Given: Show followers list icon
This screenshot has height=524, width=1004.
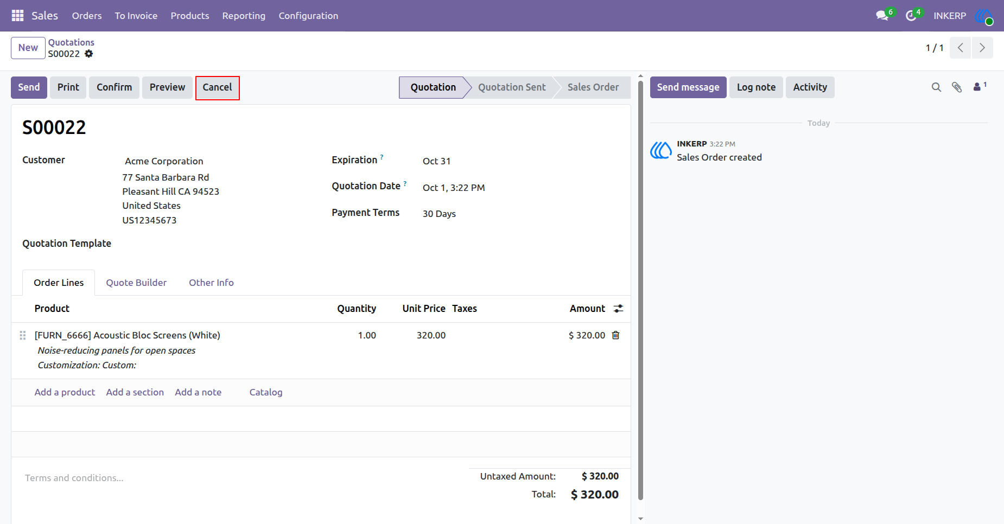Looking at the screenshot, I should (x=980, y=87).
